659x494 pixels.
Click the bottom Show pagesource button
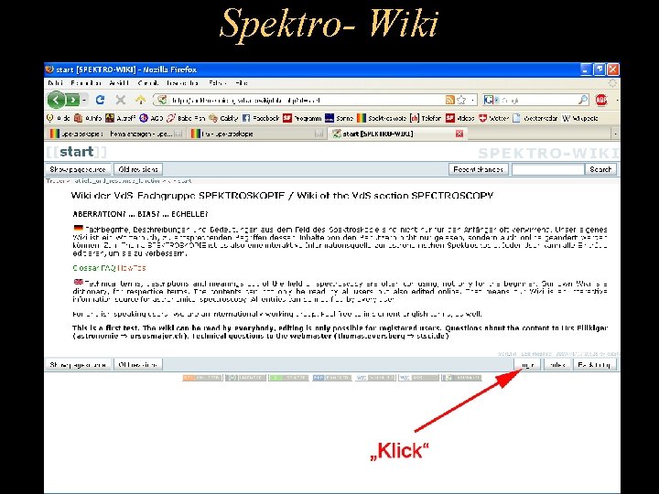(x=78, y=365)
